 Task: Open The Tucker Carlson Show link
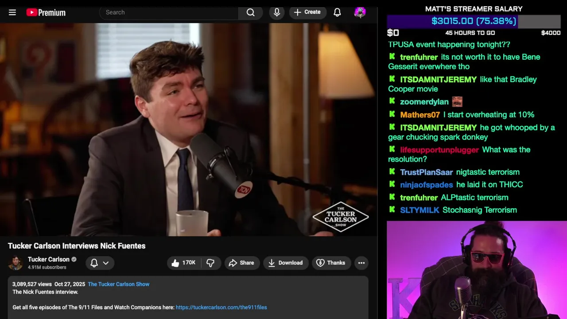point(118,284)
